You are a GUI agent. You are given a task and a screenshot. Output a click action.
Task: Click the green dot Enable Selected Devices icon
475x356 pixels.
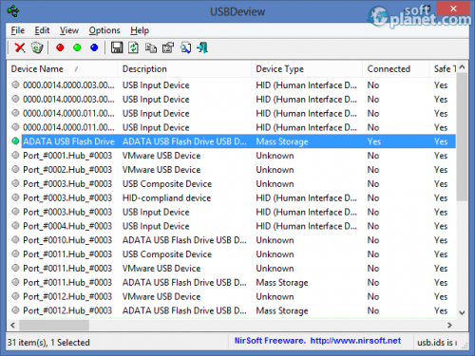(x=77, y=47)
